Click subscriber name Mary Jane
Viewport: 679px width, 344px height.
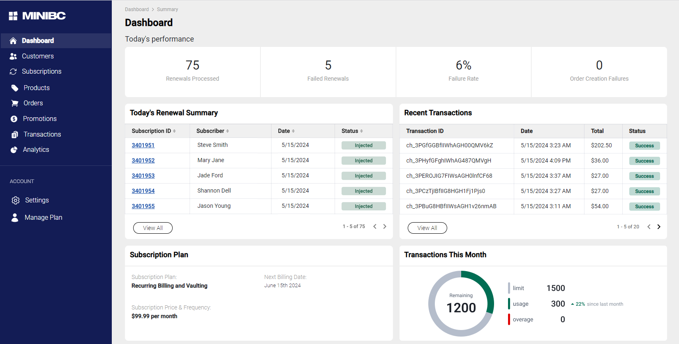point(211,160)
